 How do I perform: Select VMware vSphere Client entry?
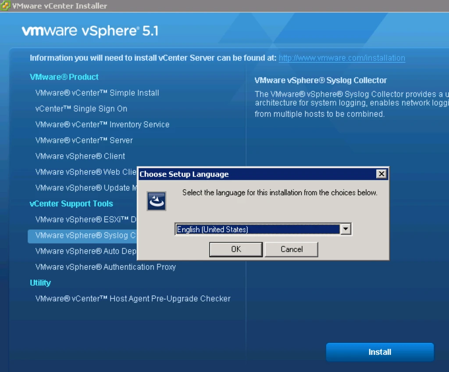pos(80,156)
